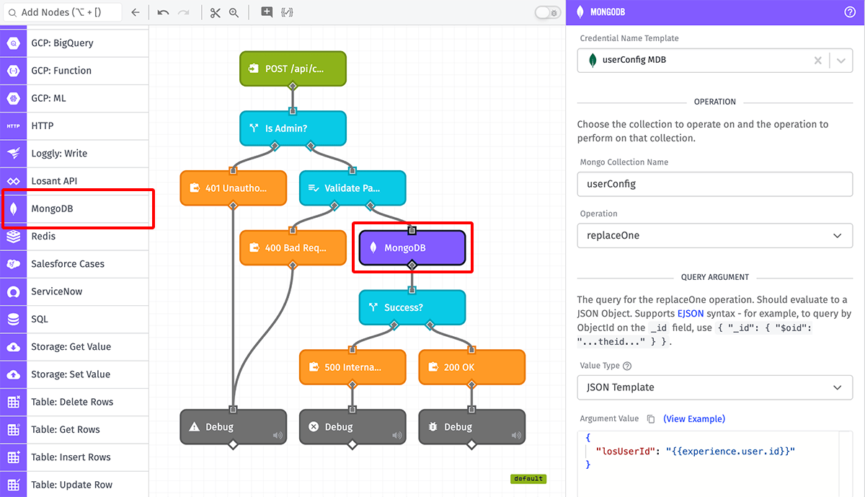Select the Is Admin? conditional node
The image size is (865, 497).
coord(293,128)
